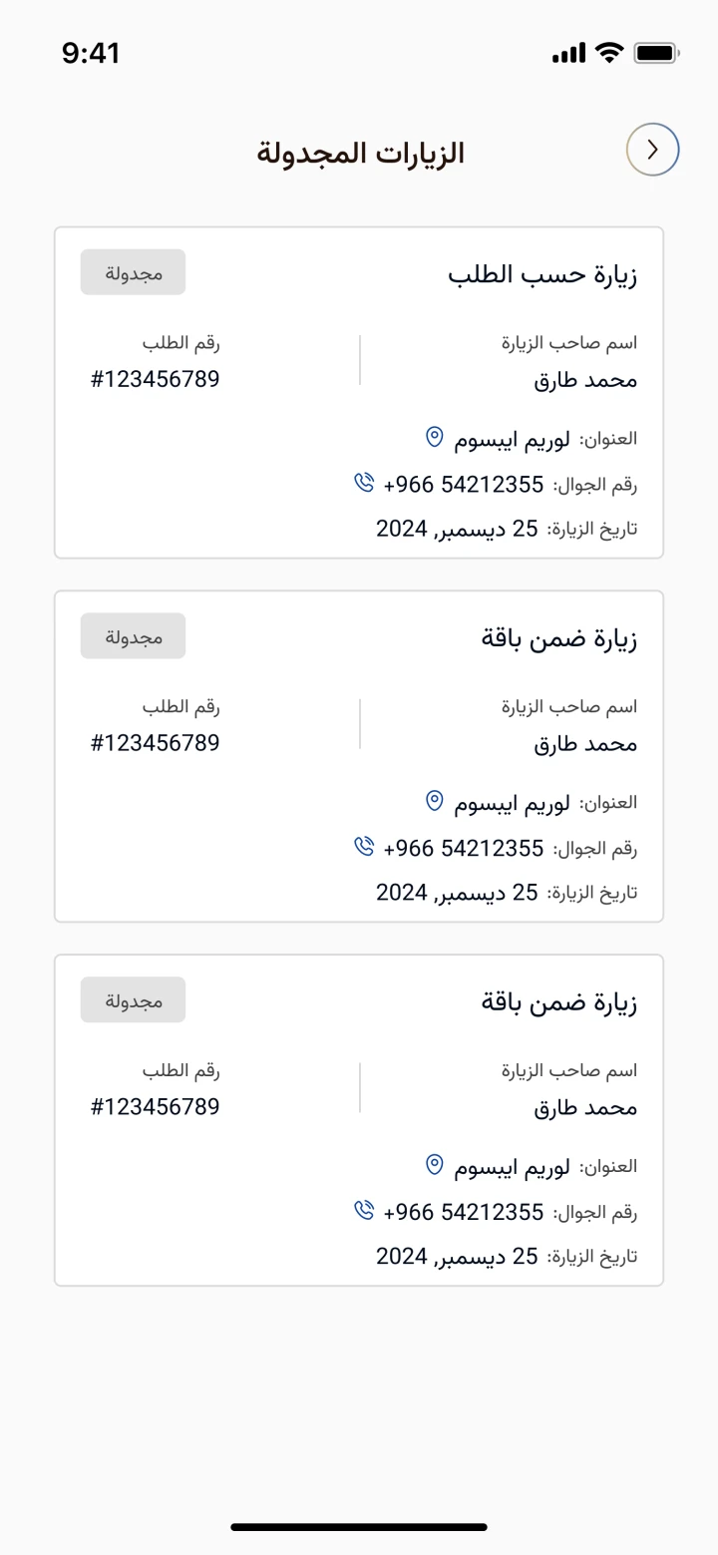Tap phone call icon in second visit card
Screen dimensions: 718x1555
[x=363, y=847]
